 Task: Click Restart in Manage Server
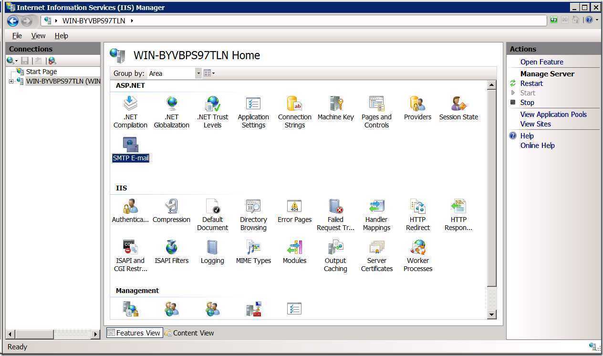tap(531, 84)
